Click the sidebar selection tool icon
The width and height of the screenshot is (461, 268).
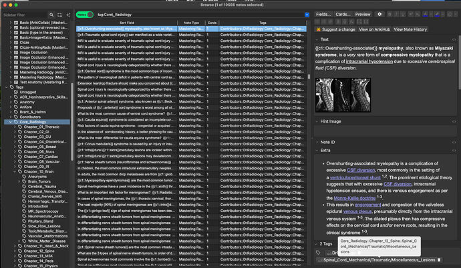point(59,15)
